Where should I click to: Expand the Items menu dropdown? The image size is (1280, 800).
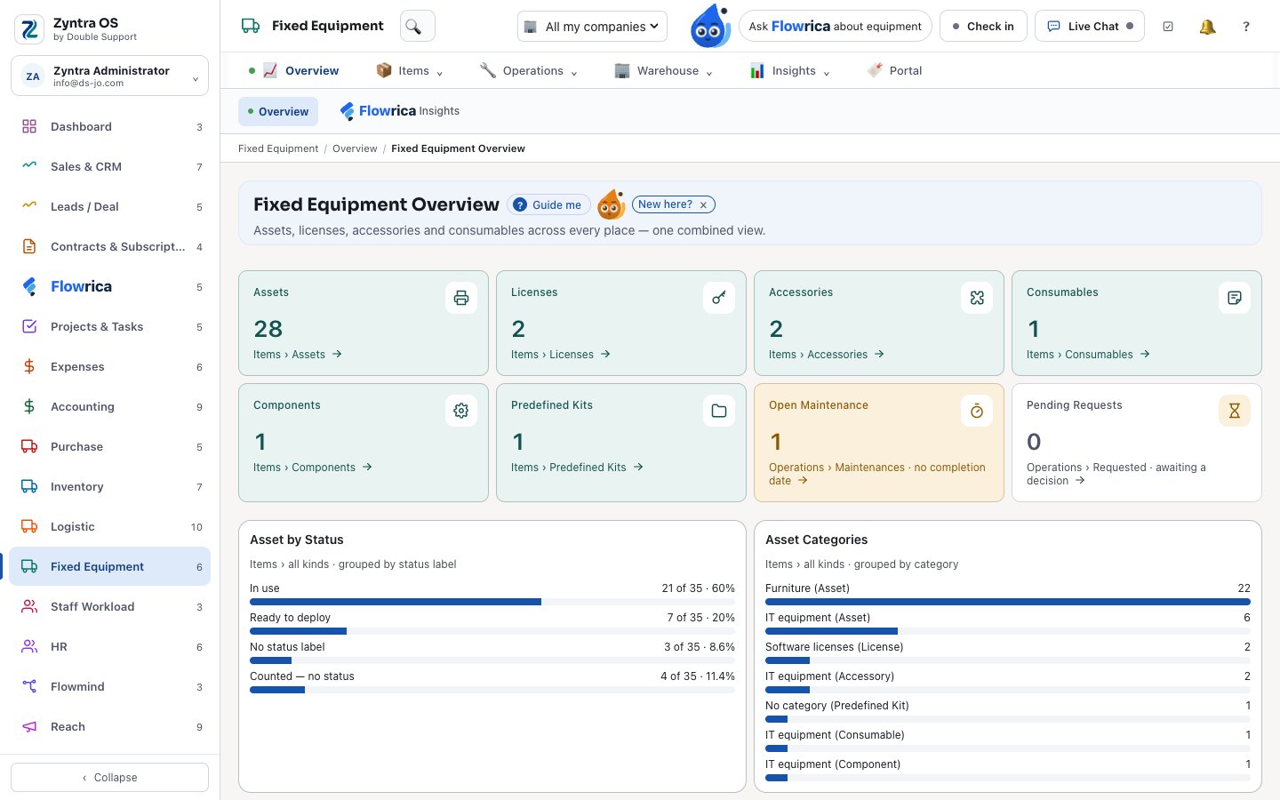point(410,71)
